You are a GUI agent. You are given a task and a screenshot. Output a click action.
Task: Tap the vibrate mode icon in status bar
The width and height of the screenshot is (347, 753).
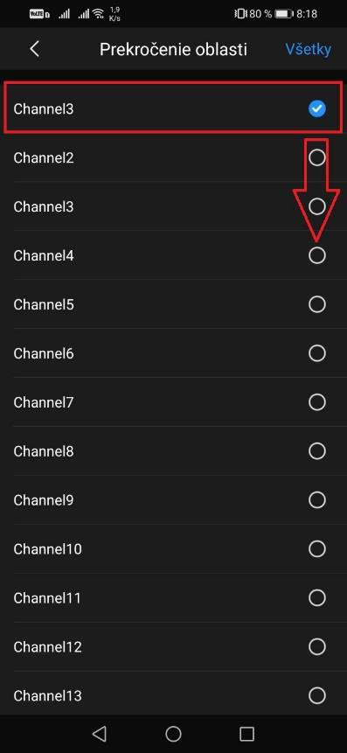tap(239, 14)
